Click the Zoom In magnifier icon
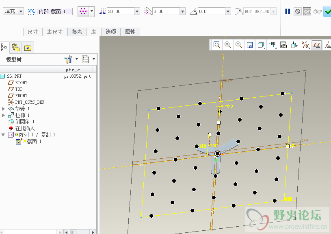The height and width of the screenshot is (234, 331). coord(228,45)
